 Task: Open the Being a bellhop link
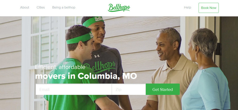pos(64,8)
